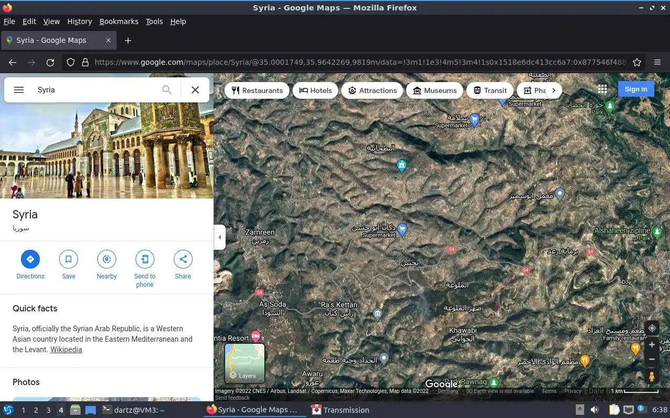Open the dartz@VM3 terminal taskbar item
The image size is (670, 418).
tap(133, 410)
